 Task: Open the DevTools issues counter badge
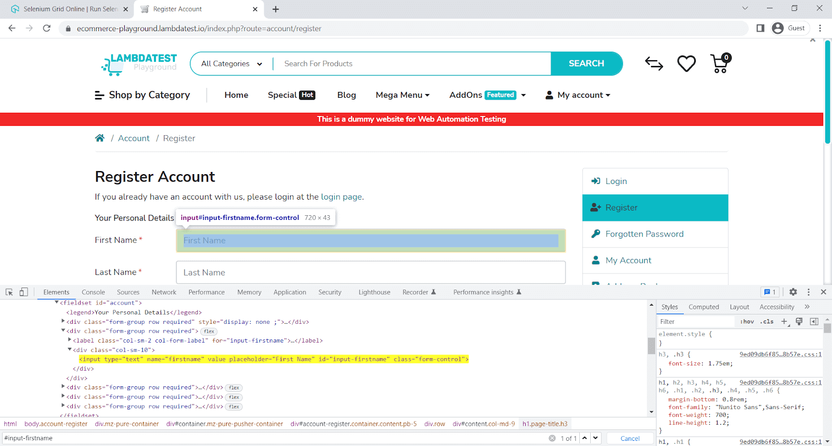770,292
